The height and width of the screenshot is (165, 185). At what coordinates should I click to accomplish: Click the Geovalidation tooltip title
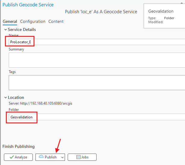point(161,11)
